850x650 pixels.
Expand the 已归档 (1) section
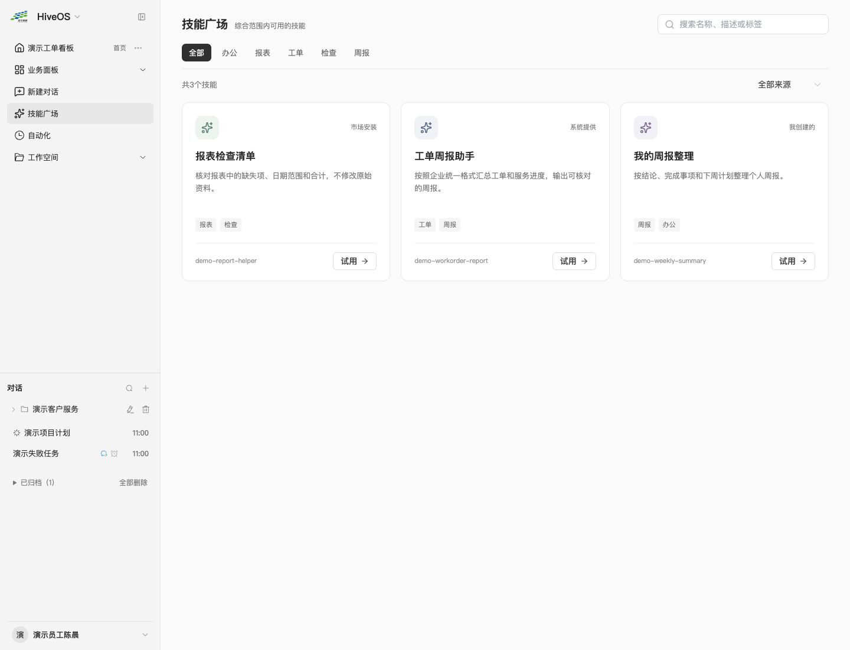34,483
